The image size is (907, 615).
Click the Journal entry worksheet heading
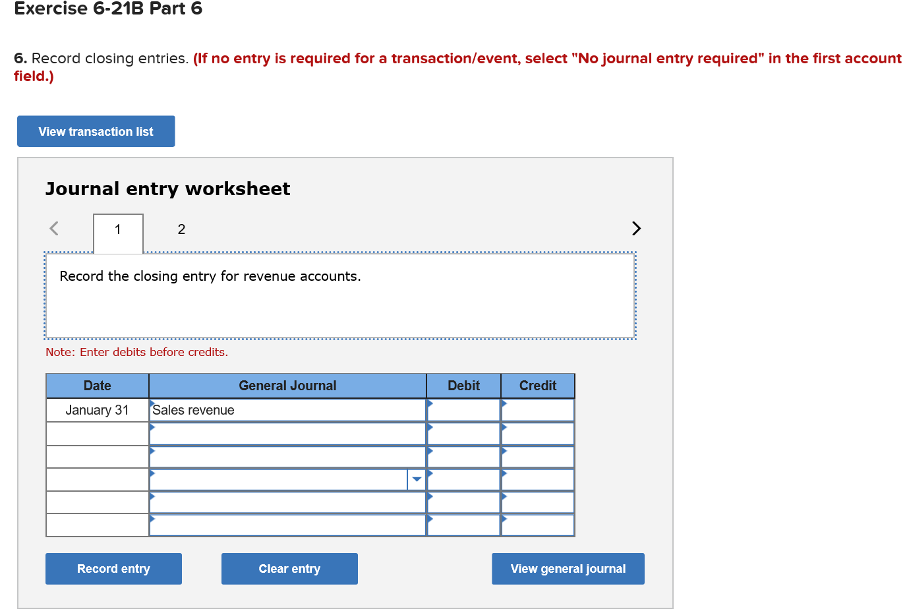[167, 189]
